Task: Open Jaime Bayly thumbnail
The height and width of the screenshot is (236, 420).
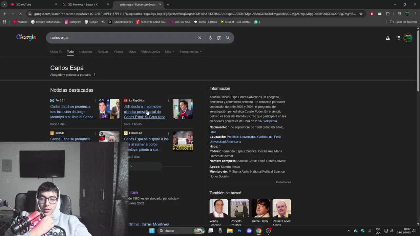Action: 261,208
